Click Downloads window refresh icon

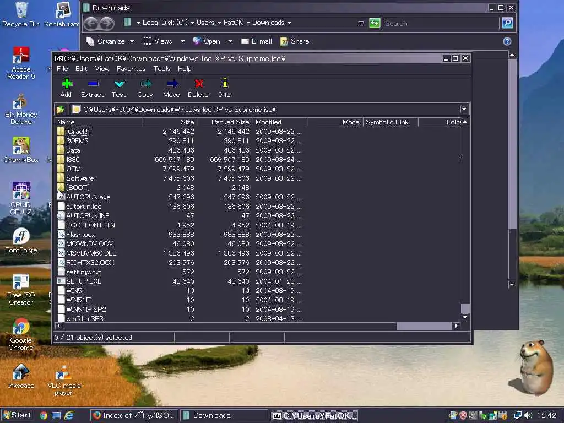pyautogui.click(x=375, y=23)
